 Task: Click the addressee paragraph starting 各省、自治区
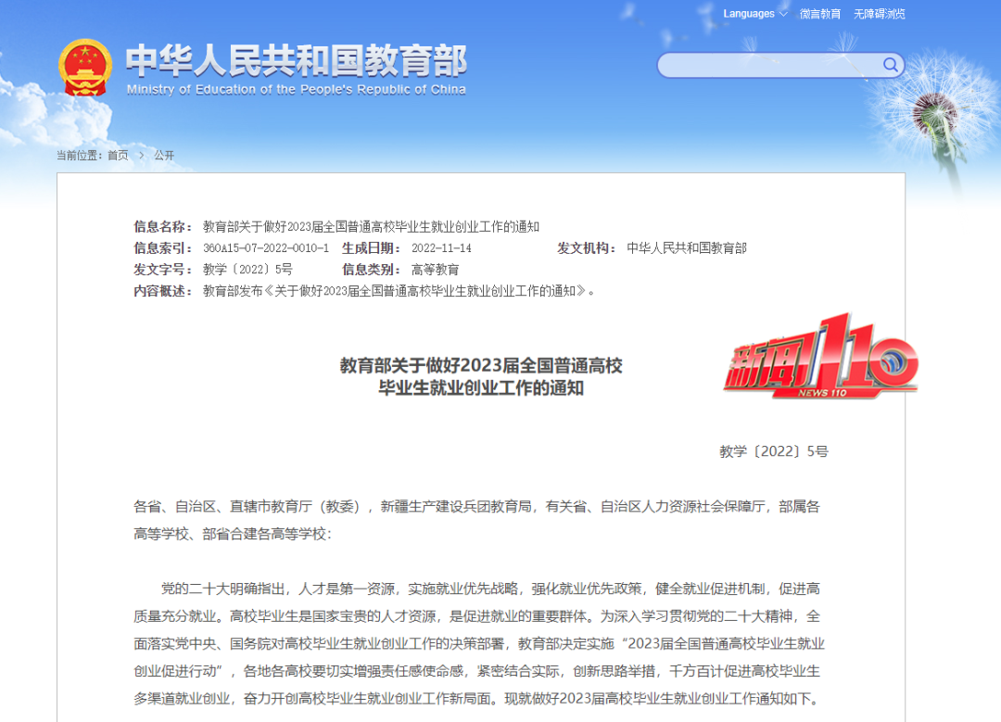pyautogui.click(x=477, y=520)
